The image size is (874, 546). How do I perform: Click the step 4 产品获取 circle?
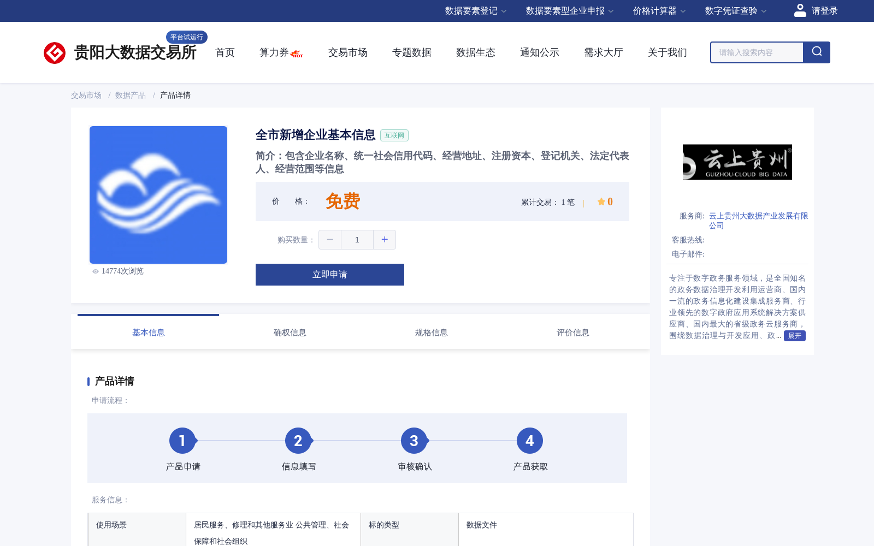530,441
